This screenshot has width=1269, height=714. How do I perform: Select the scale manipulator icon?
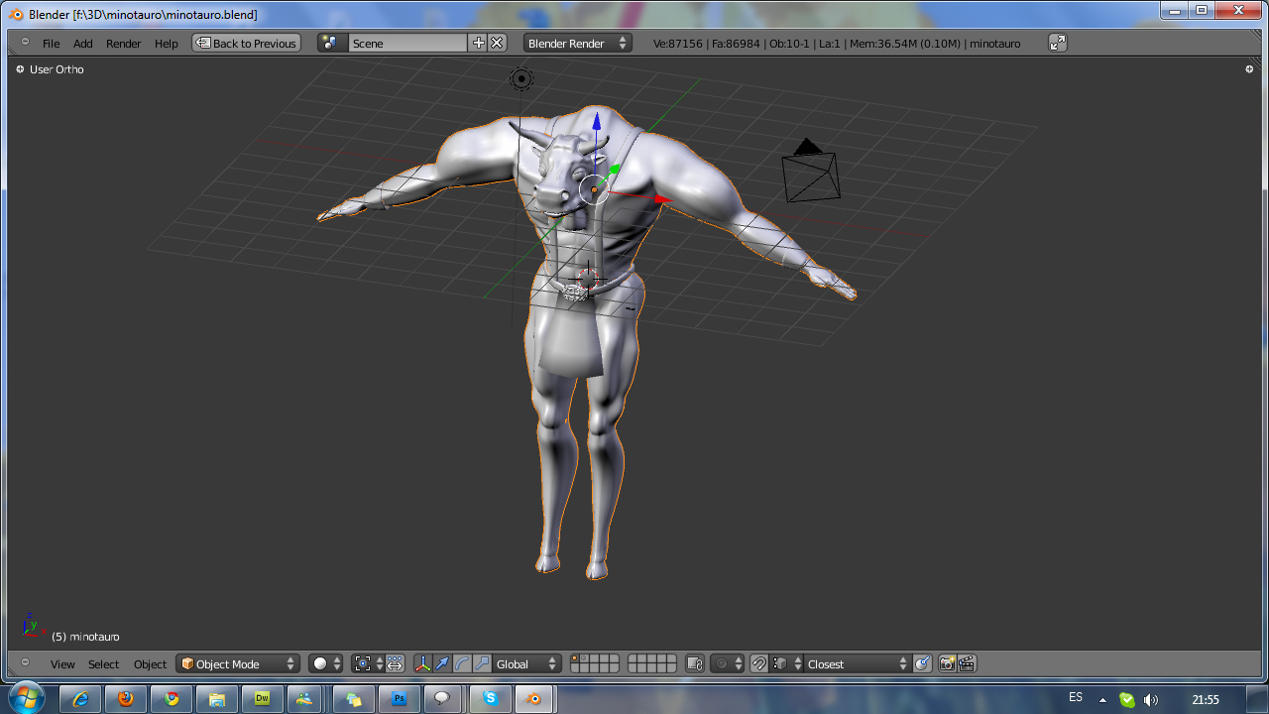482,663
